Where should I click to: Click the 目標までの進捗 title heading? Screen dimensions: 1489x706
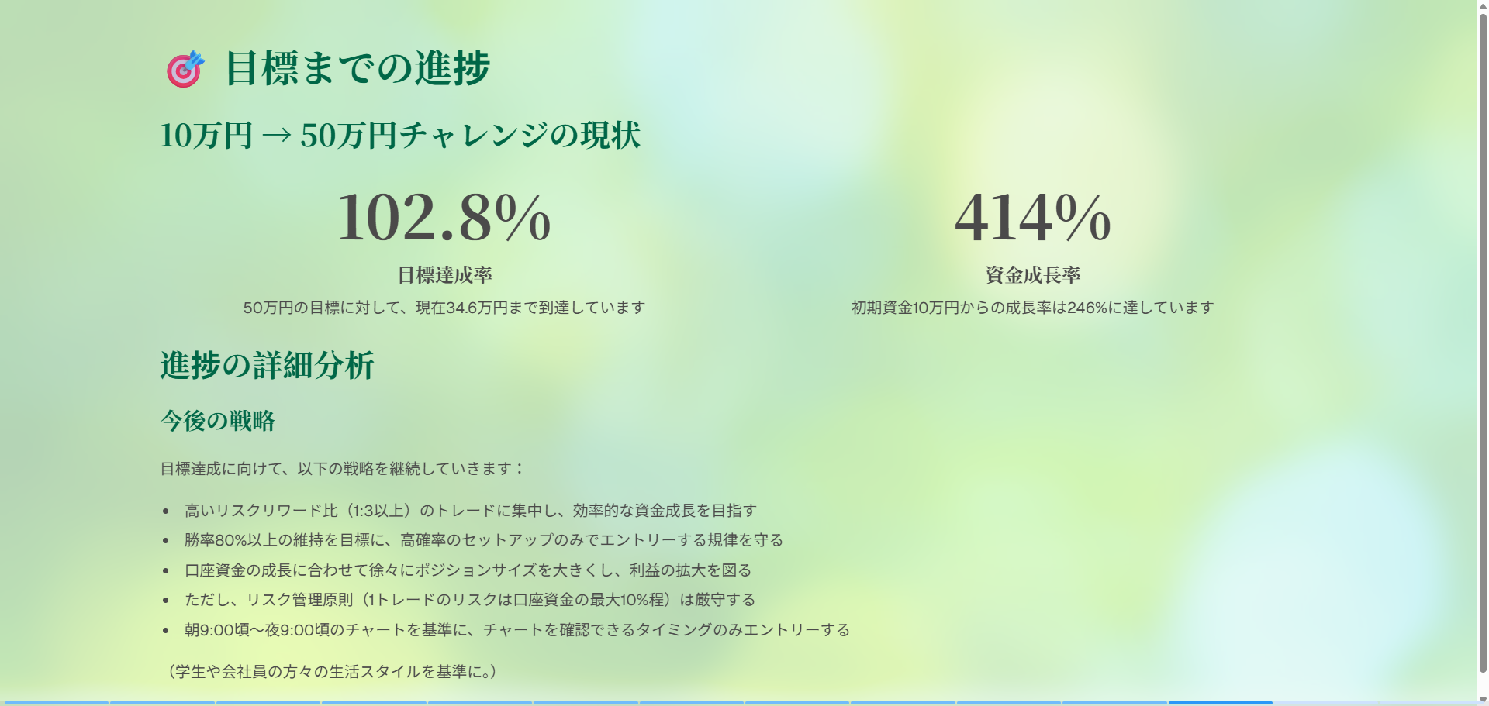(x=357, y=68)
